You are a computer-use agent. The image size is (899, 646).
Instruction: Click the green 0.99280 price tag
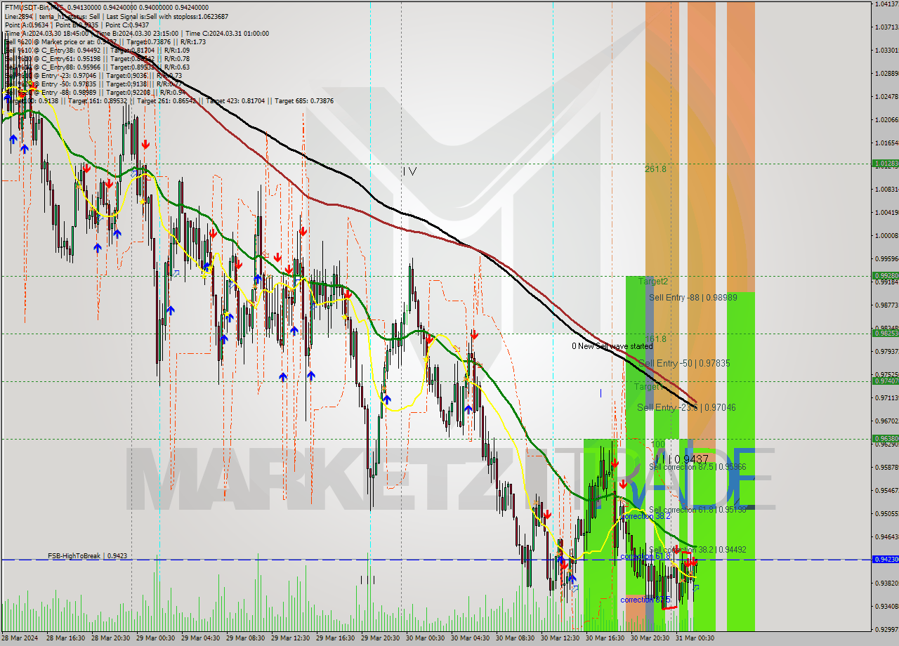pyautogui.click(x=886, y=275)
